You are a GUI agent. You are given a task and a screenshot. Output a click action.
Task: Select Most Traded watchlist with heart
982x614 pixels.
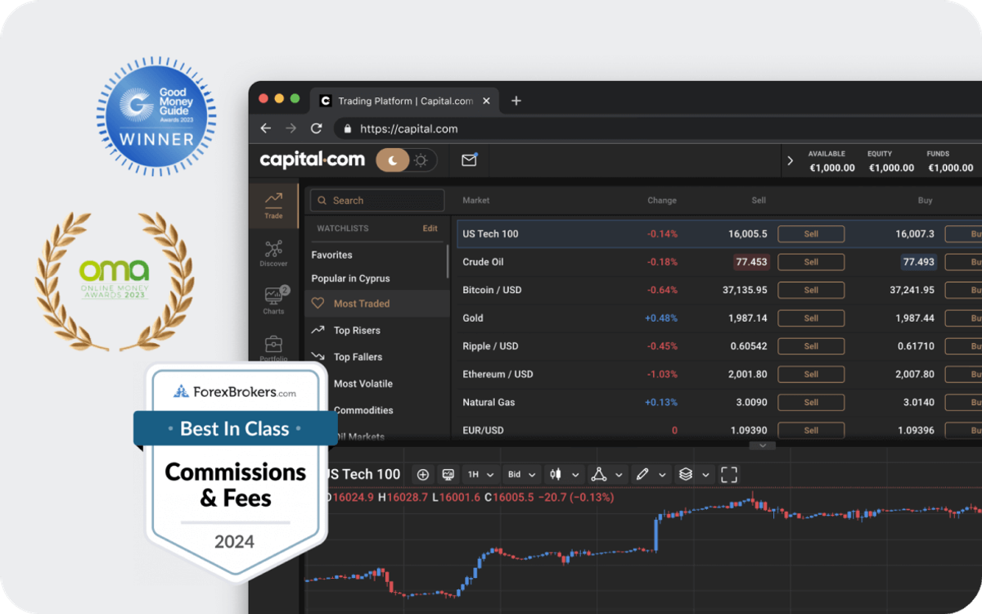361,304
